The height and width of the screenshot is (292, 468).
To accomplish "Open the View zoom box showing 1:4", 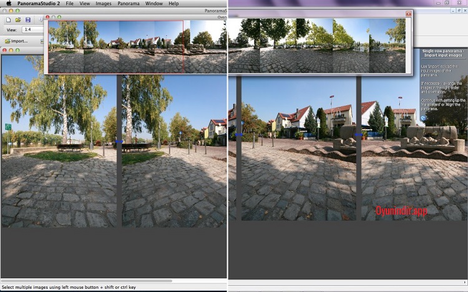I will point(32,29).
